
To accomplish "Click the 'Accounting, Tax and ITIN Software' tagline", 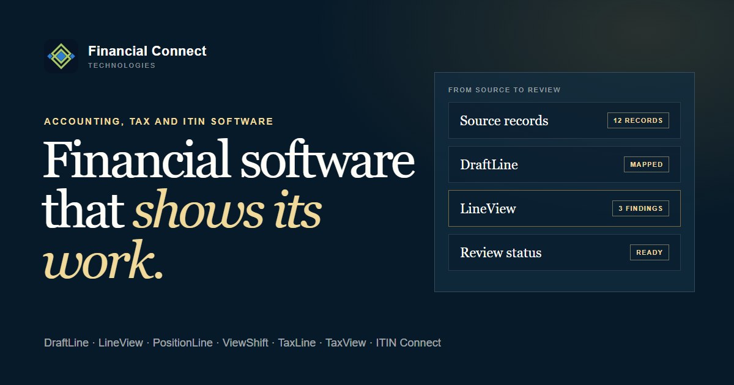I will 158,122.
